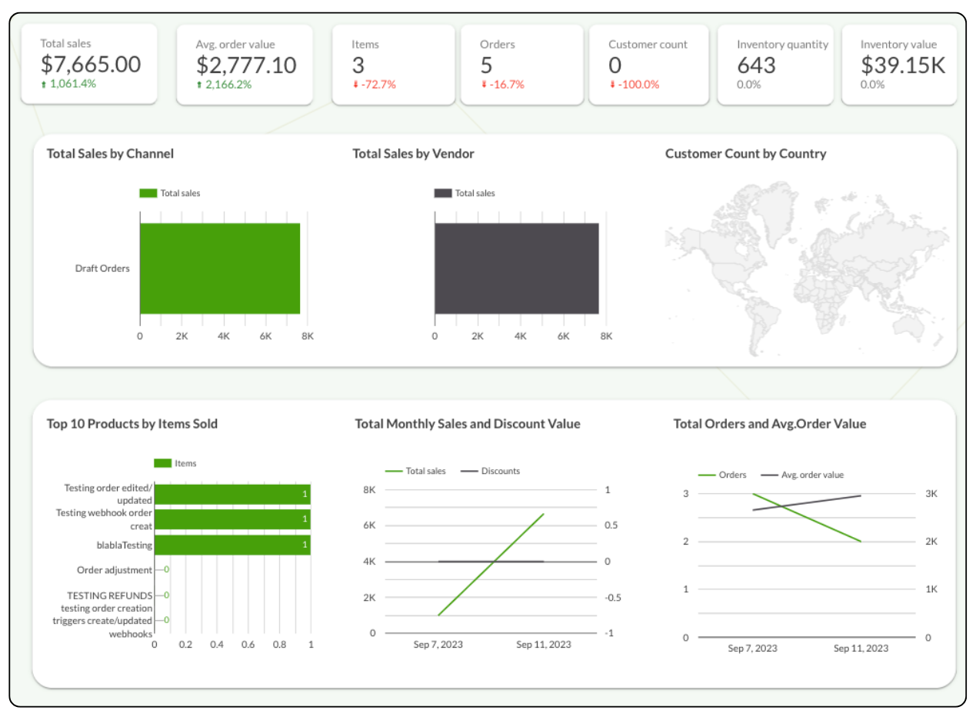Click the dark gray vendor sales bar
Viewport: 976px width, 717px height.
click(516, 268)
